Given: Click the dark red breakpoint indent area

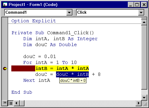Looking at the screenshot, I should pos(23,68).
